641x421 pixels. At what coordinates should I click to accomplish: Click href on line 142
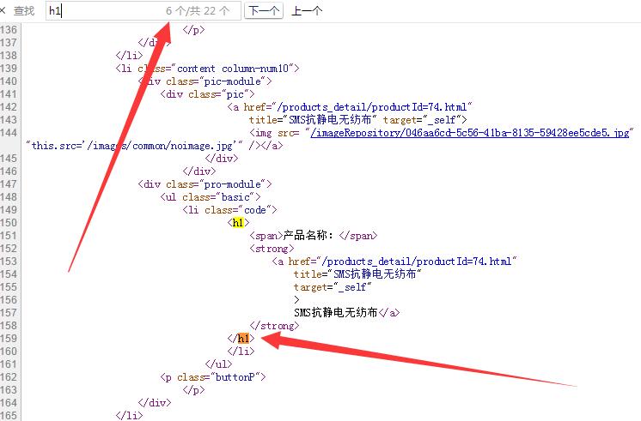pos(357,107)
